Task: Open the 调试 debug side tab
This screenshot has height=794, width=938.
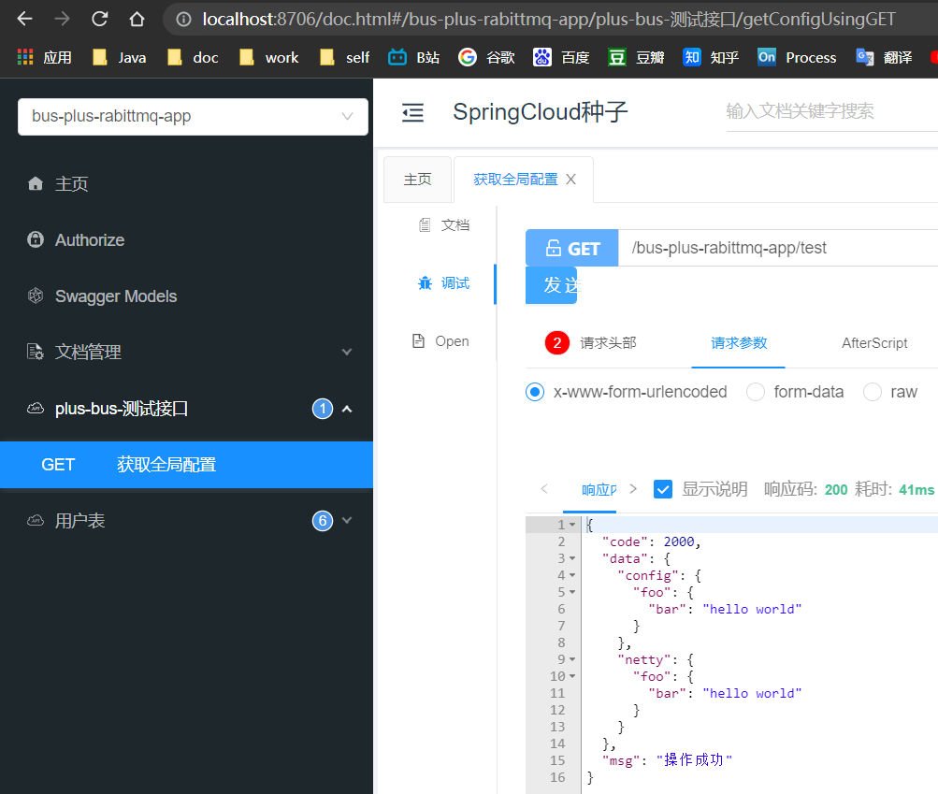Action: pos(444,283)
